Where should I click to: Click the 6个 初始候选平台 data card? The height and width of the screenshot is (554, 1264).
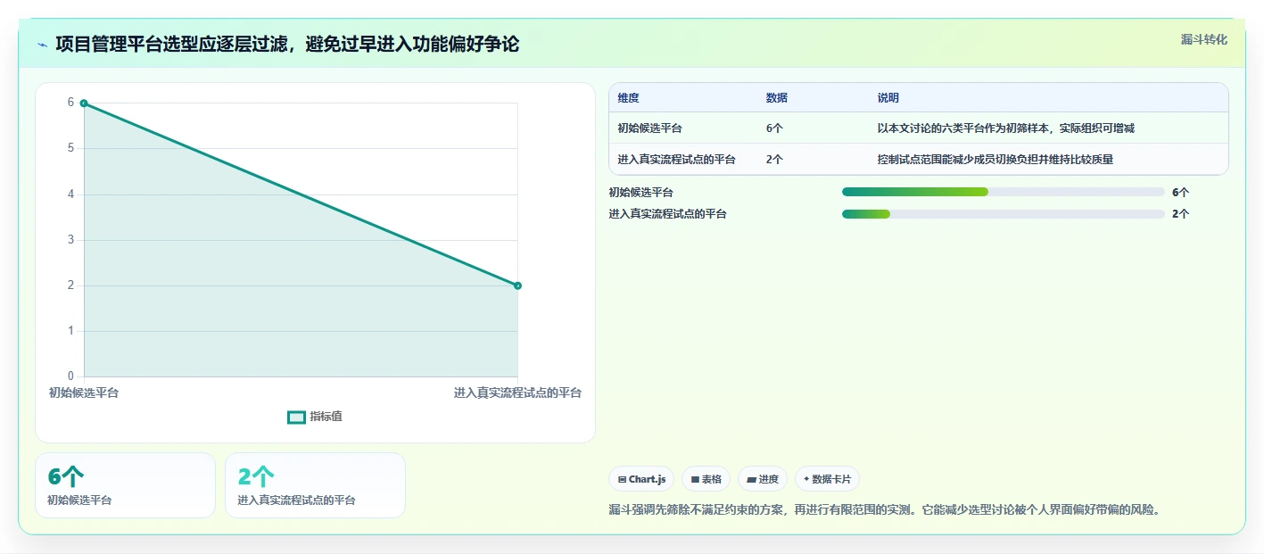point(126,485)
